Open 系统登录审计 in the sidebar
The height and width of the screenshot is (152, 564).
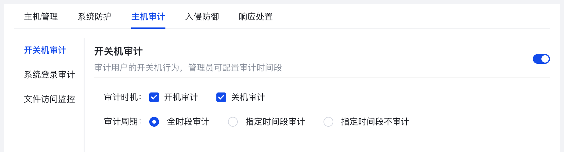49,74
